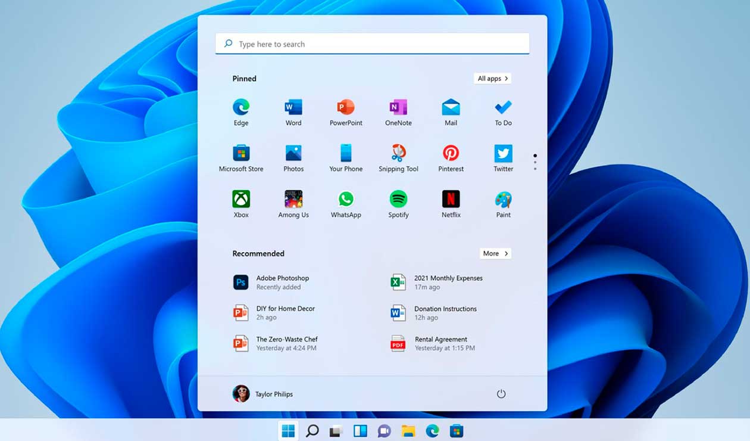Launch Chat from the taskbar
The width and height of the screenshot is (750, 441).
click(385, 430)
